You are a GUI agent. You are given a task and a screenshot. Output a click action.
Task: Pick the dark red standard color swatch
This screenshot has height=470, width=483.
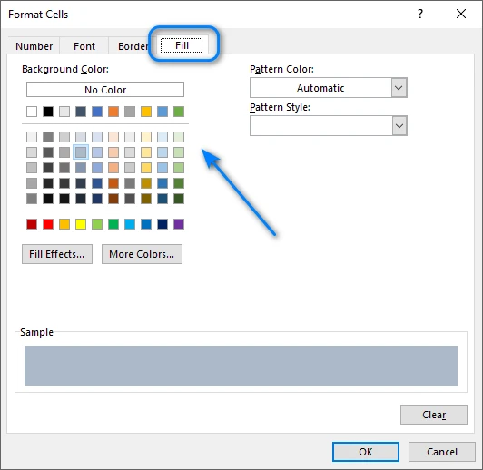coord(32,224)
